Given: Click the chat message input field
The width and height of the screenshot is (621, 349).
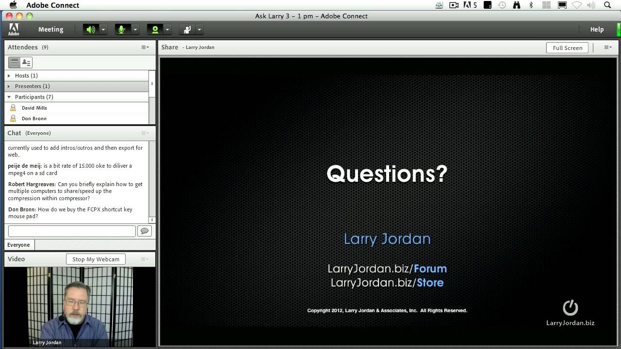Looking at the screenshot, I should (72, 231).
